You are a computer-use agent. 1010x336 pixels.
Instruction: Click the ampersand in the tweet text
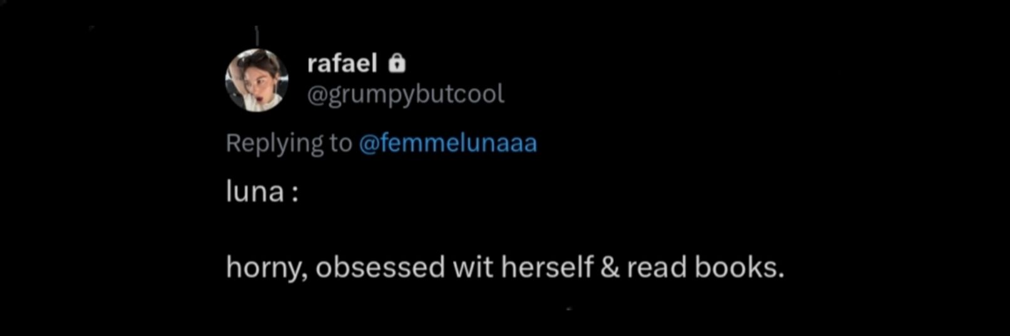(x=610, y=268)
